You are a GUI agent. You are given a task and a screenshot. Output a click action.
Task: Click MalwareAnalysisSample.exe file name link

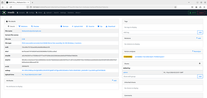[x=32, y=31]
